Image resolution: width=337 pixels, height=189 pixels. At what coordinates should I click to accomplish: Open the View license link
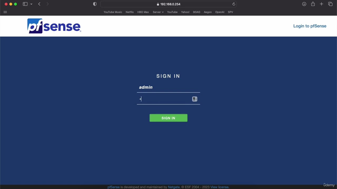[x=219, y=187]
